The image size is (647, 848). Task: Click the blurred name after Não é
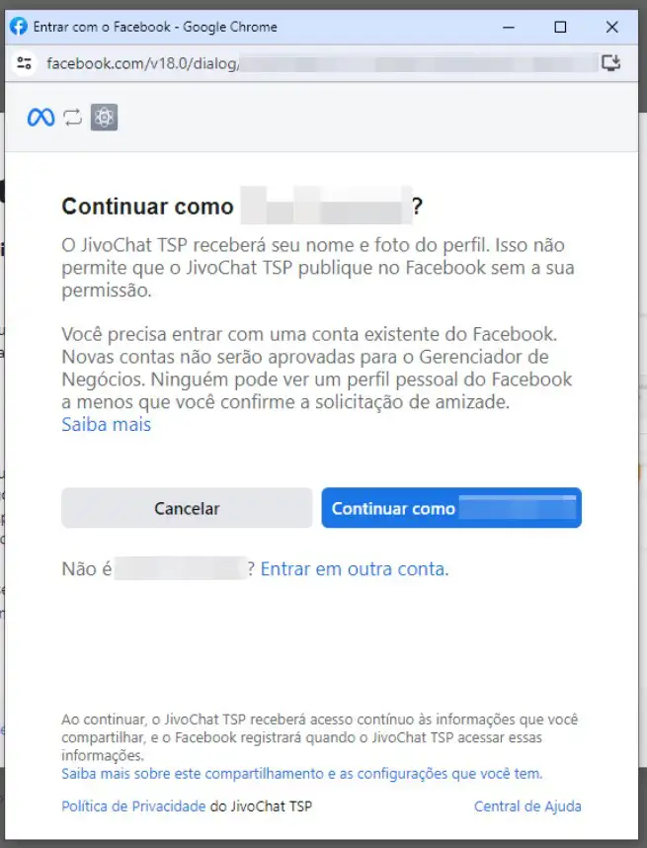[181, 568]
